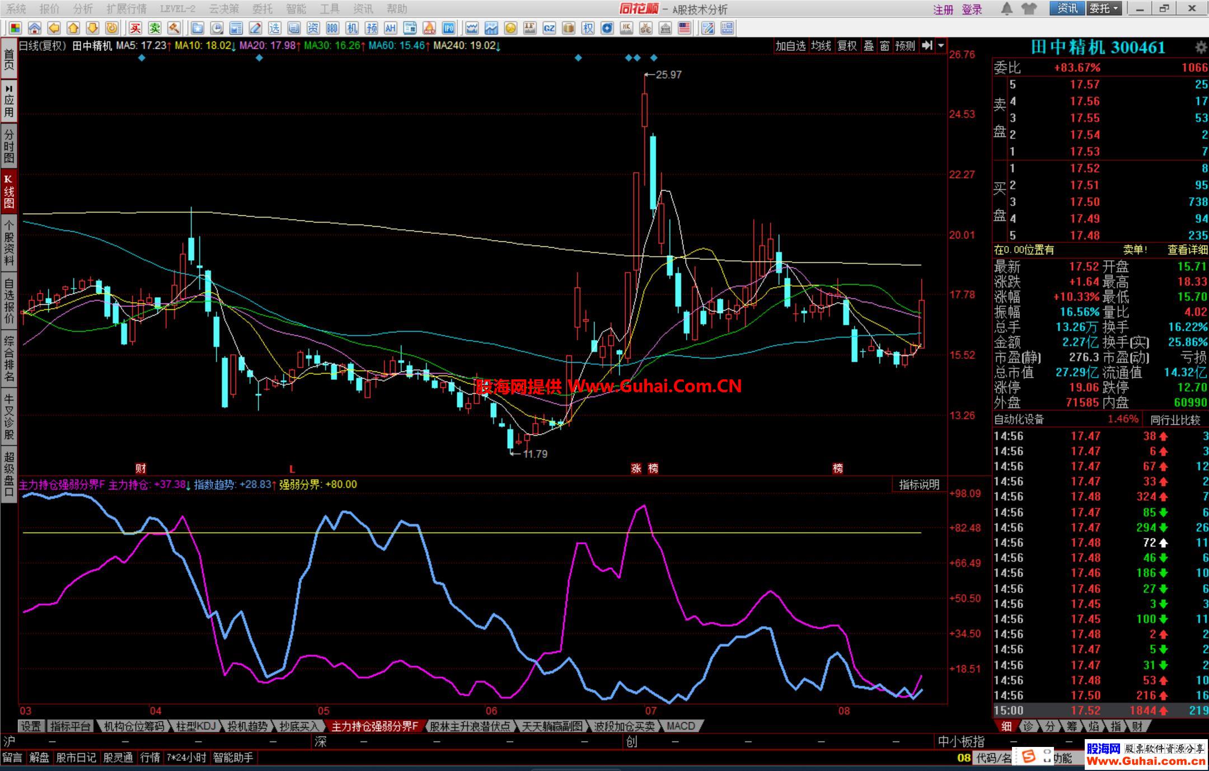Switch to the MACD indicator tab
The image size is (1209, 771).
(x=681, y=726)
